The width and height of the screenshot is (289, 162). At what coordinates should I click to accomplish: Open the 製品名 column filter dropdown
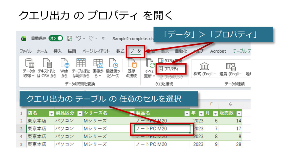click(187, 114)
